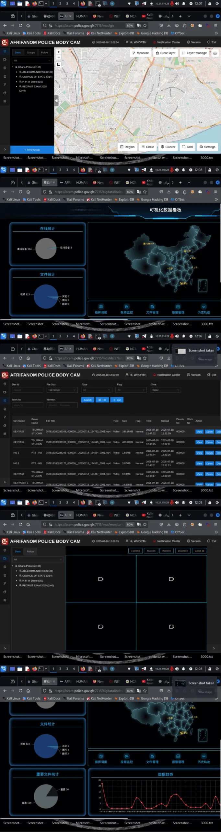Click the fullscreen icon below map zoom buttons
The image size is (221, 832).
[59, 64]
